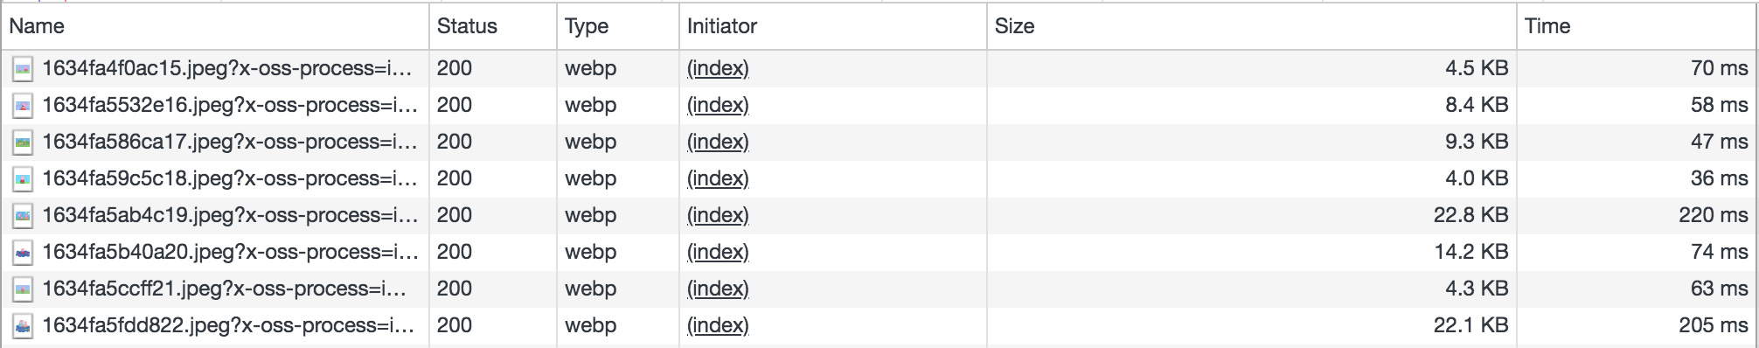This screenshot has height=348, width=1759.
Task: Open (index) initiator link for 1634fa4f0ac15.jpeg
Action: coord(718,68)
